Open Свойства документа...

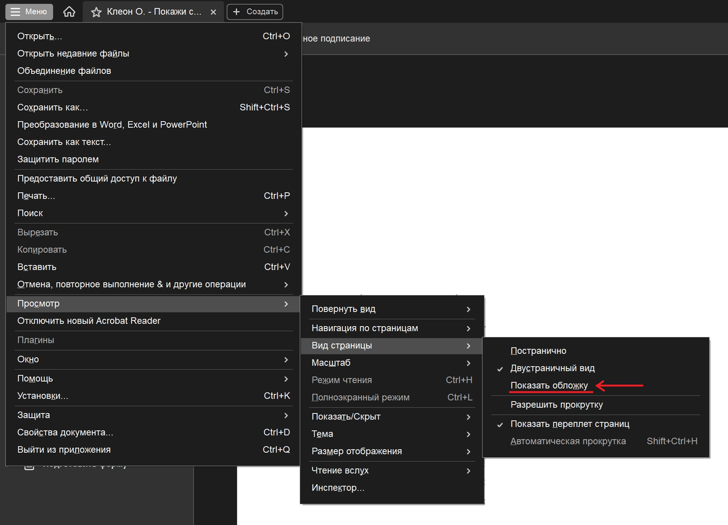[x=153, y=432]
